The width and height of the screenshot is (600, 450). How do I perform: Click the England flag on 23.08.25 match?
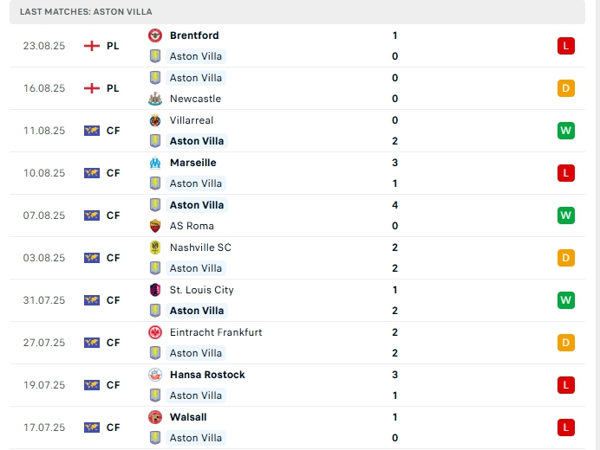[x=92, y=46]
